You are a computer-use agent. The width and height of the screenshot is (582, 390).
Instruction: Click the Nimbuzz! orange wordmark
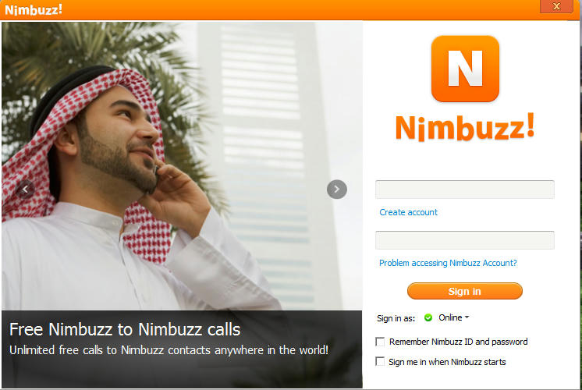click(465, 127)
